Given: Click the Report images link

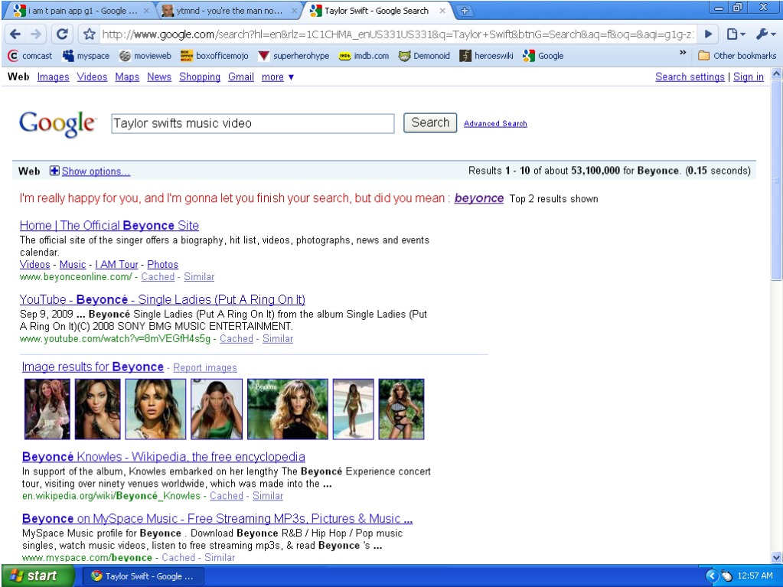Looking at the screenshot, I should pos(204,368).
